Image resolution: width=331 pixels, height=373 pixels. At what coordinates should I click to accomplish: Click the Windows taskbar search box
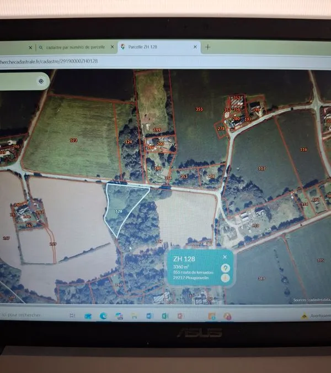tap(20, 315)
